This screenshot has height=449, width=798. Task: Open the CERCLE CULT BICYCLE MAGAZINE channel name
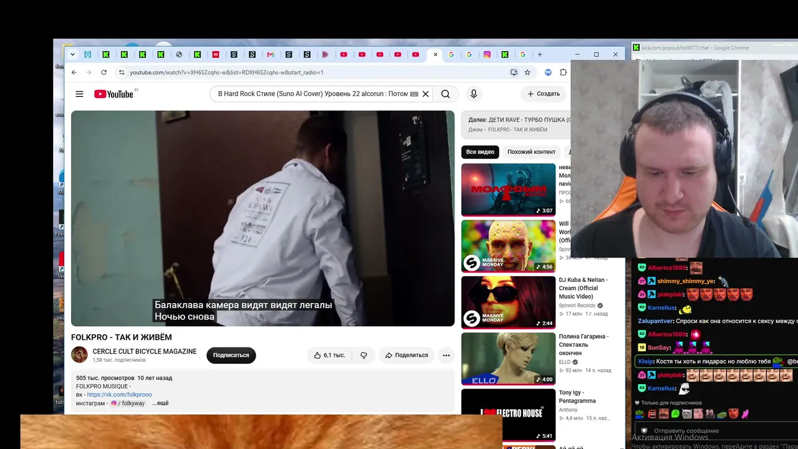(x=145, y=352)
